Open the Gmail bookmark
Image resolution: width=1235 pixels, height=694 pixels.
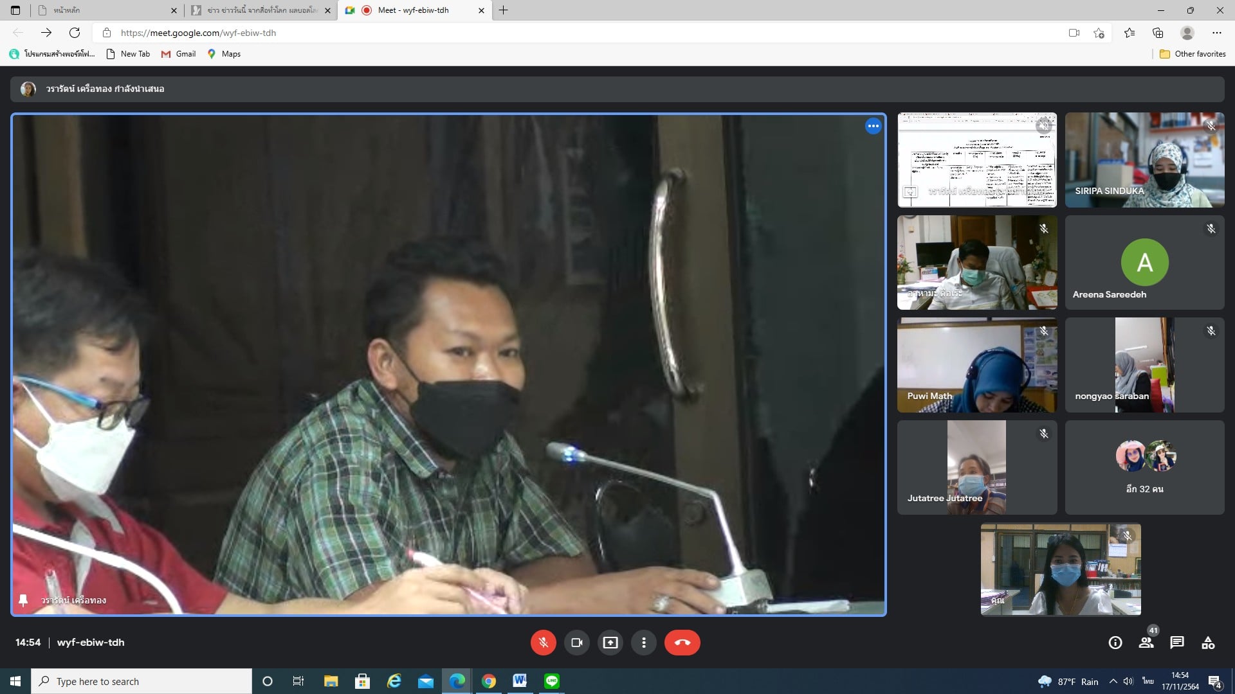click(x=179, y=54)
